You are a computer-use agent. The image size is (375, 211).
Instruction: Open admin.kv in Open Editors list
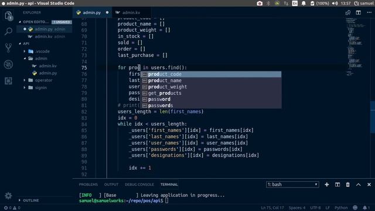pos(45,36)
